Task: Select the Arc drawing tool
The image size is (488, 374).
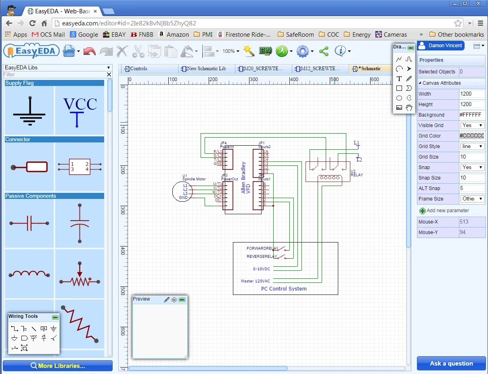Action: pos(399,69)
